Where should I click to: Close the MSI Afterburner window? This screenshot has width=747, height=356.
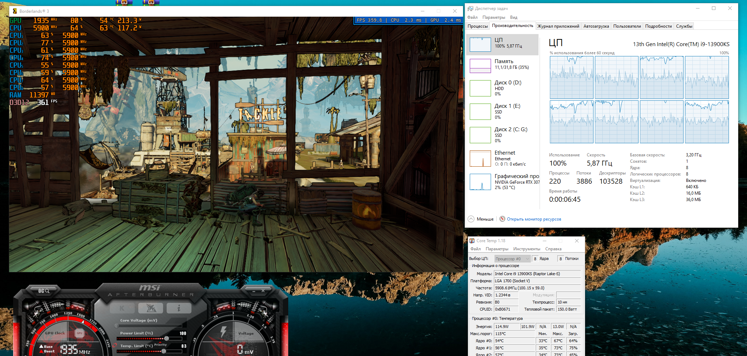[263, 291]
